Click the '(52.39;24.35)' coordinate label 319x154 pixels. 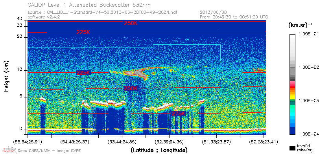point(169,141)
